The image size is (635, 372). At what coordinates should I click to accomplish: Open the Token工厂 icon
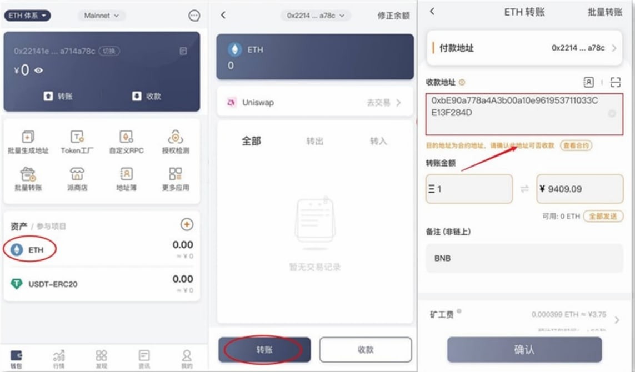[77, 142]
